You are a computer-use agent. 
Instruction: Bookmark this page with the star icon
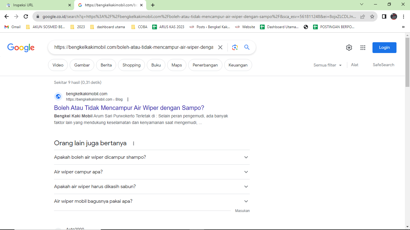tap(372, 16)
